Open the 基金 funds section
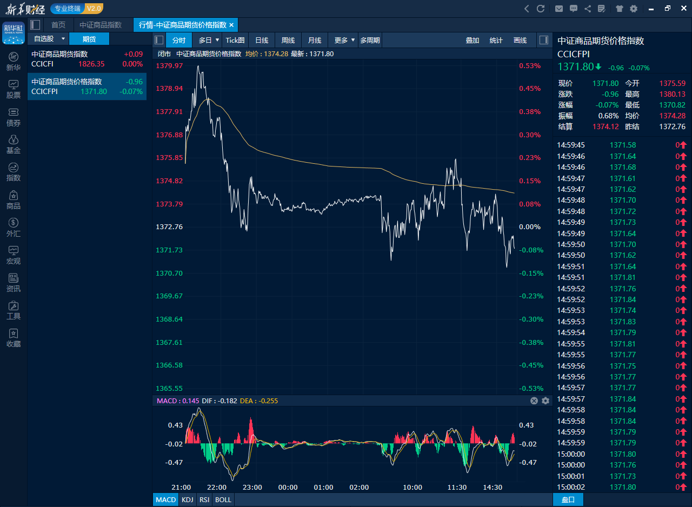 (x=14, y=145)
